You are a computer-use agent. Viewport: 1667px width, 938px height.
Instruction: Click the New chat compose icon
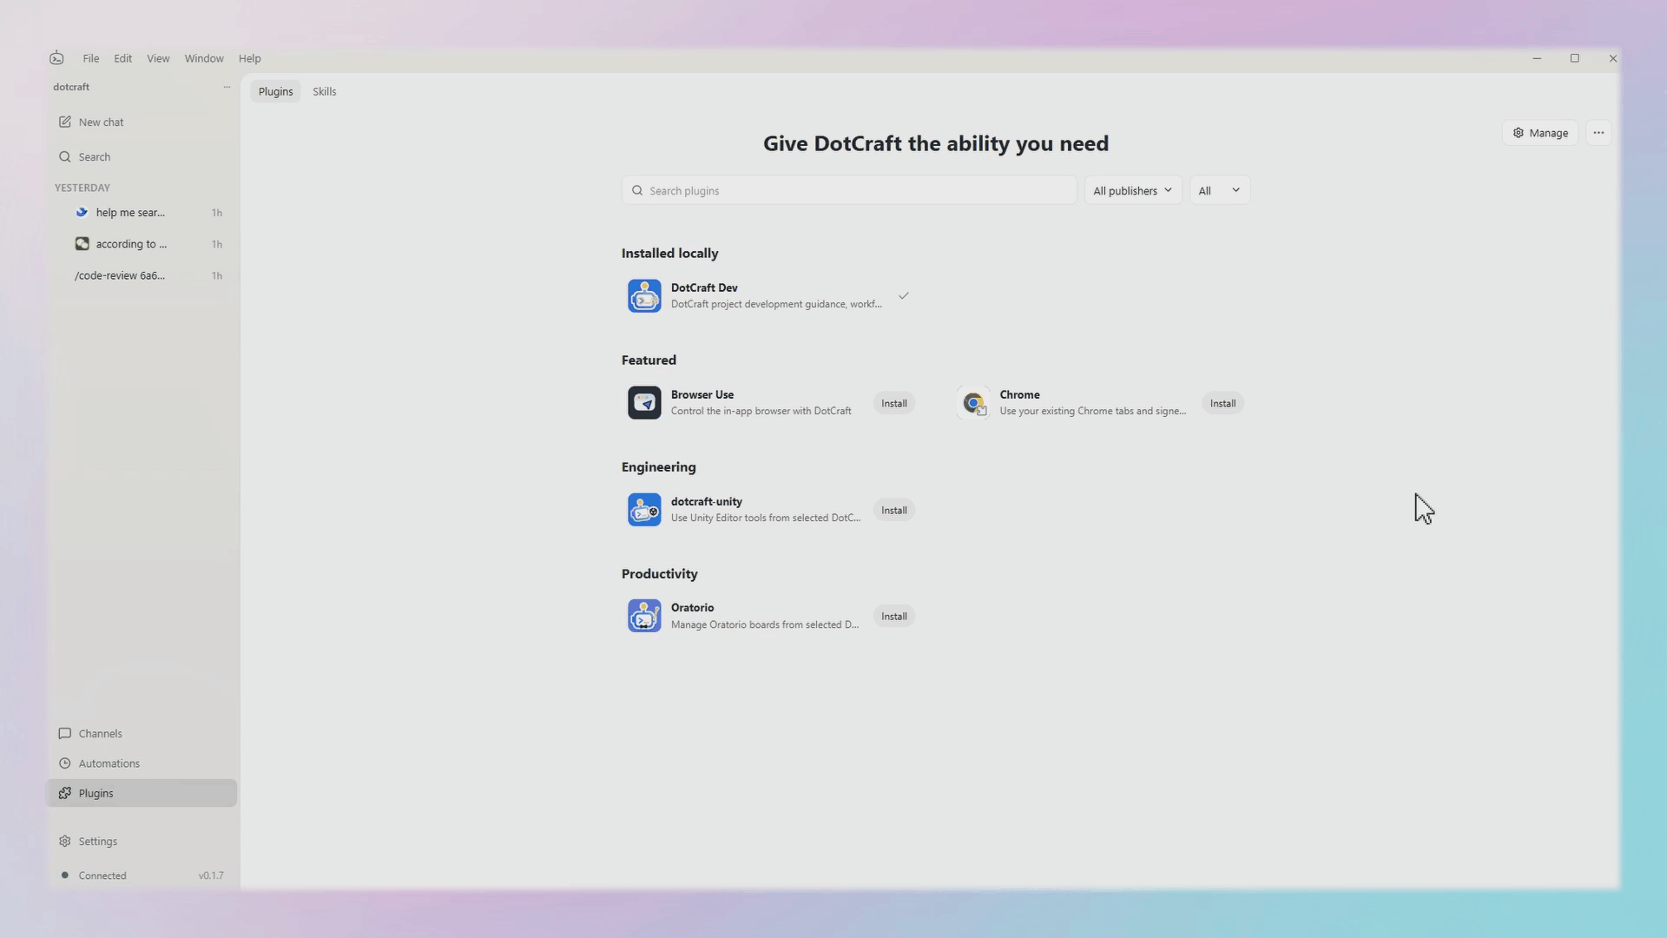(65, 122)
